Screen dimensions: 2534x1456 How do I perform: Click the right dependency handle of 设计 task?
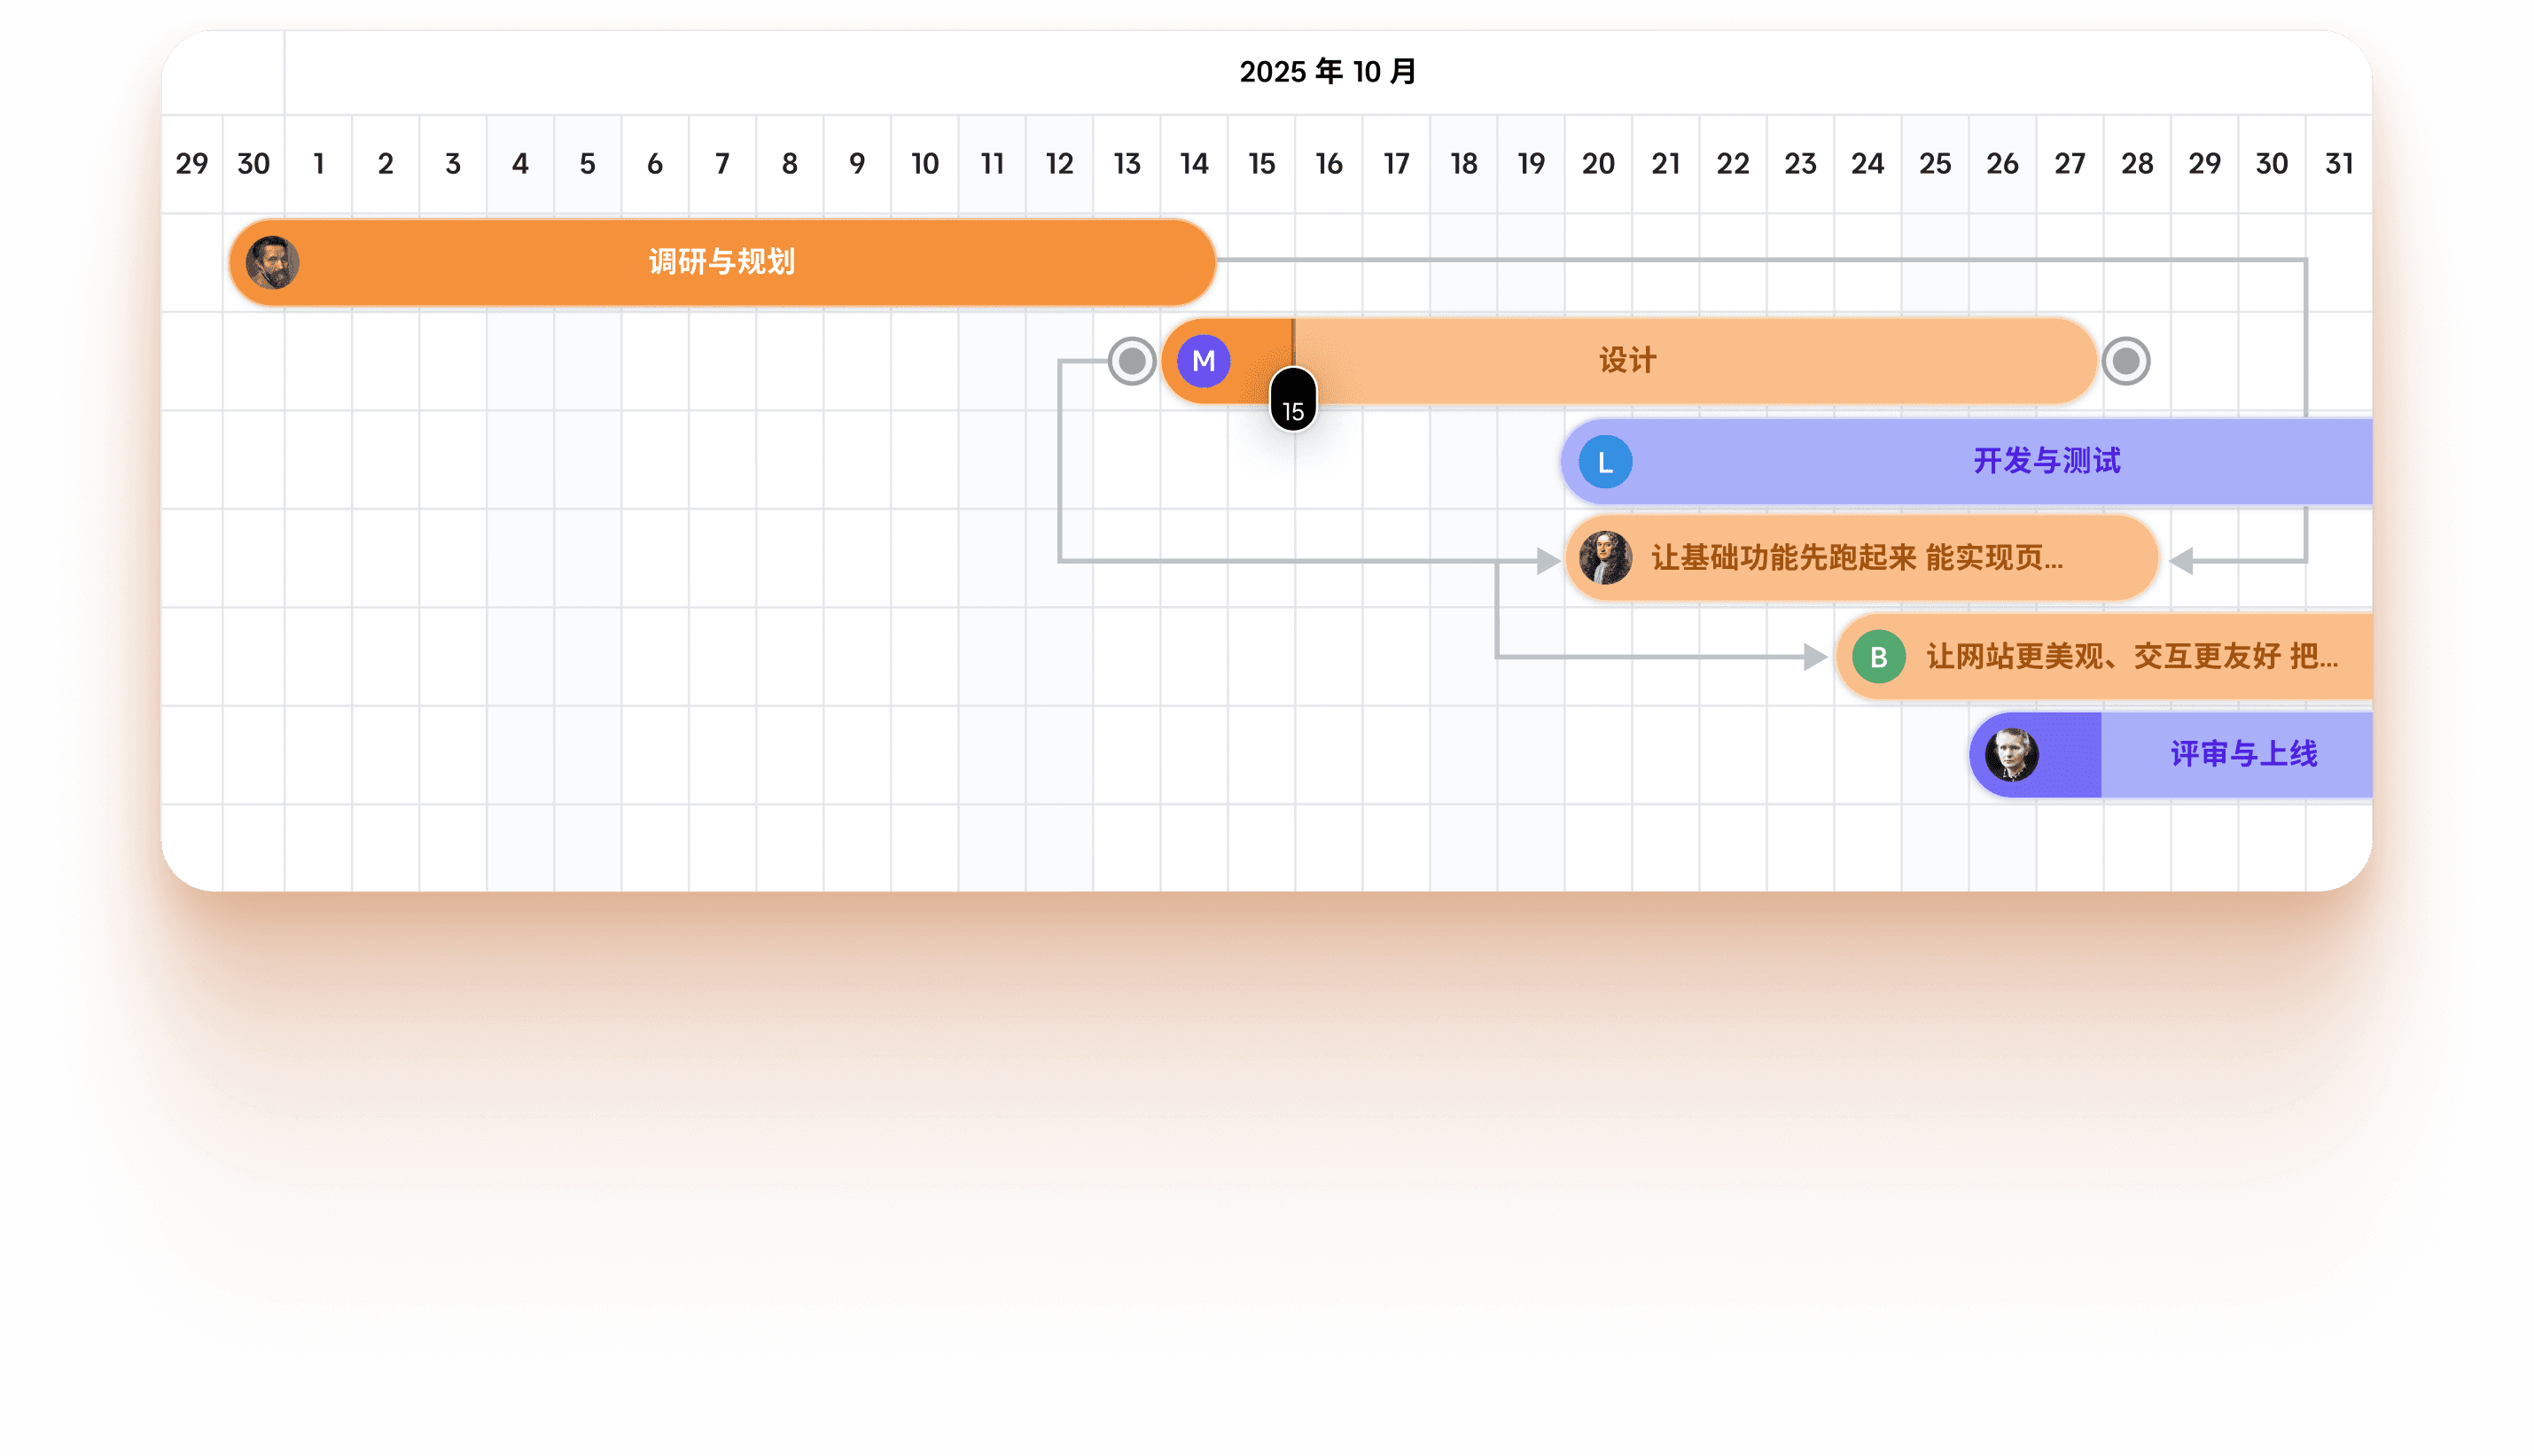pos(2125,361)
